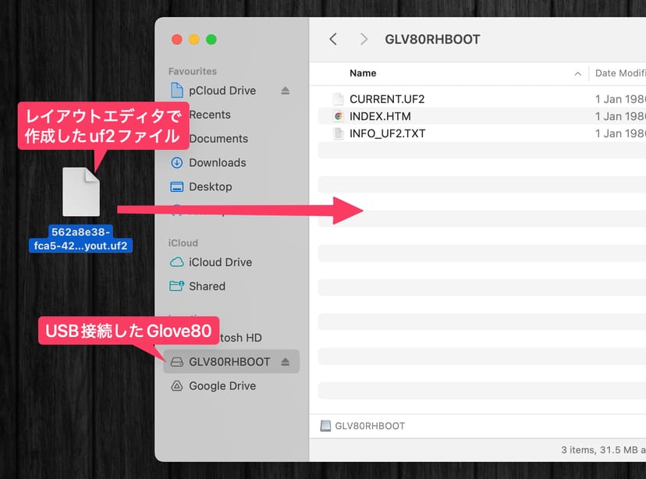The width and height of the screenshot is (646, 479).
Task: Open the Desktop folder in sidebar
Action: click(x=210, y=186)
